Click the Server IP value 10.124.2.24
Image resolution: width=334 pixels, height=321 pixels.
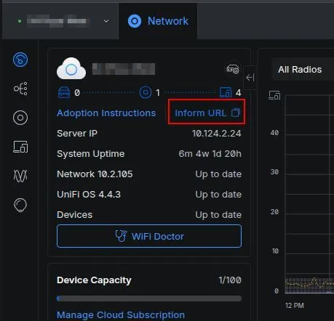tap(217, 134)
